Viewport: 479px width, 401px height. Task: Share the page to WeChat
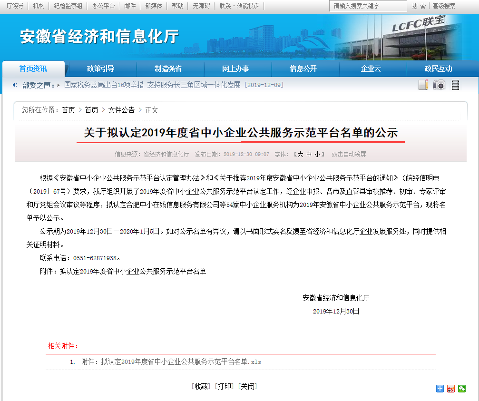(x=462, y=389)
